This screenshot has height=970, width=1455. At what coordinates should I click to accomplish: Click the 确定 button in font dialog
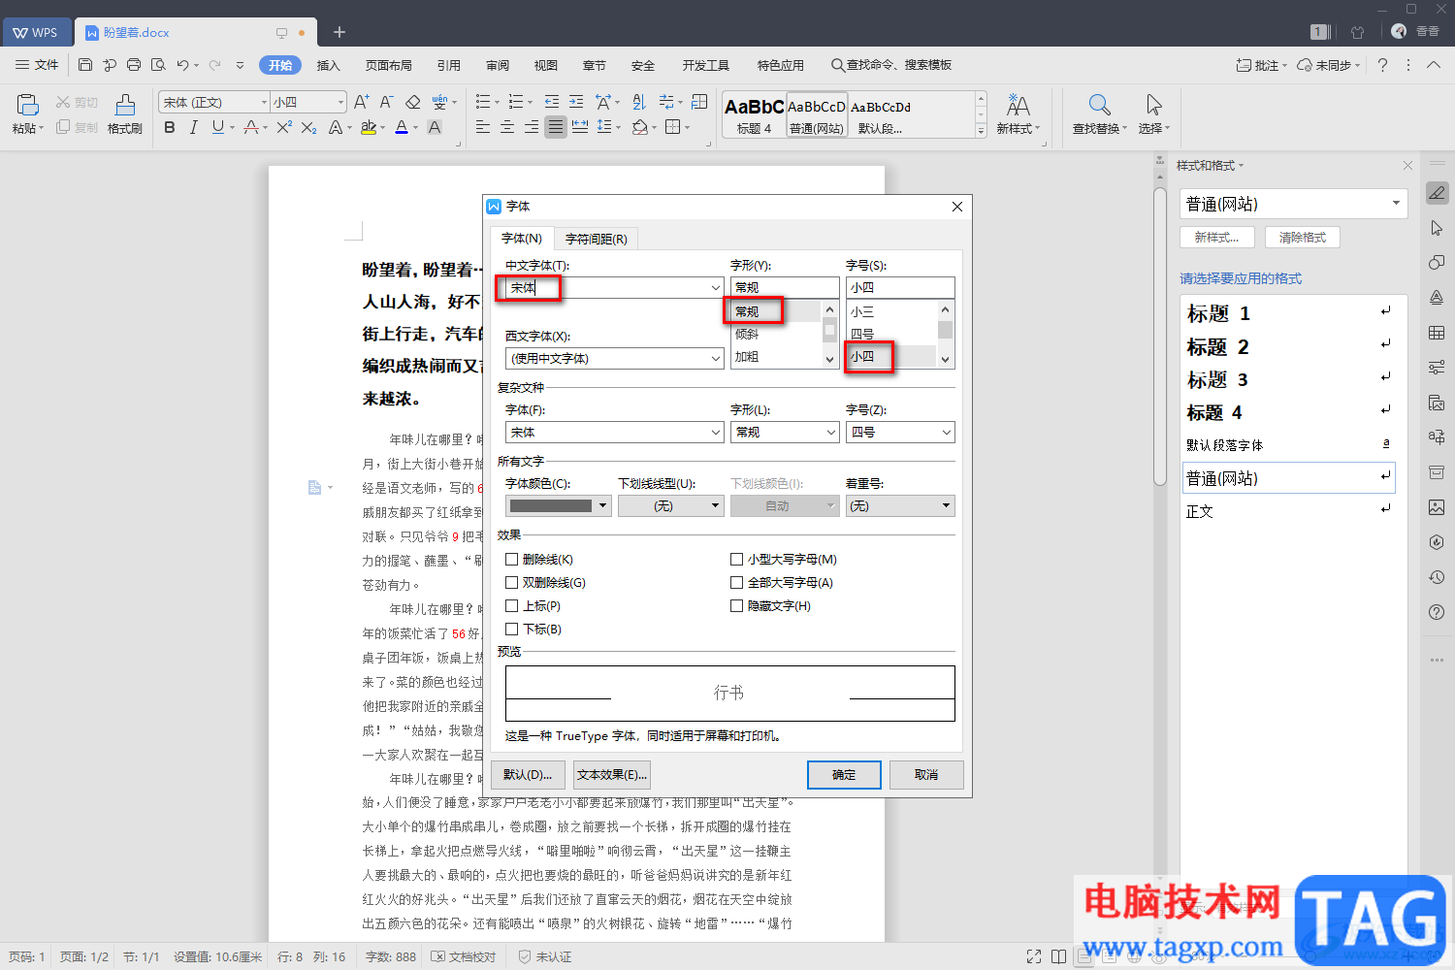pyautogui.click(x=844, y=774)
